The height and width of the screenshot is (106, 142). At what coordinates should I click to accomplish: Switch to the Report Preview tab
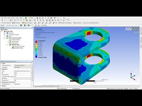(x=54, y=86)
